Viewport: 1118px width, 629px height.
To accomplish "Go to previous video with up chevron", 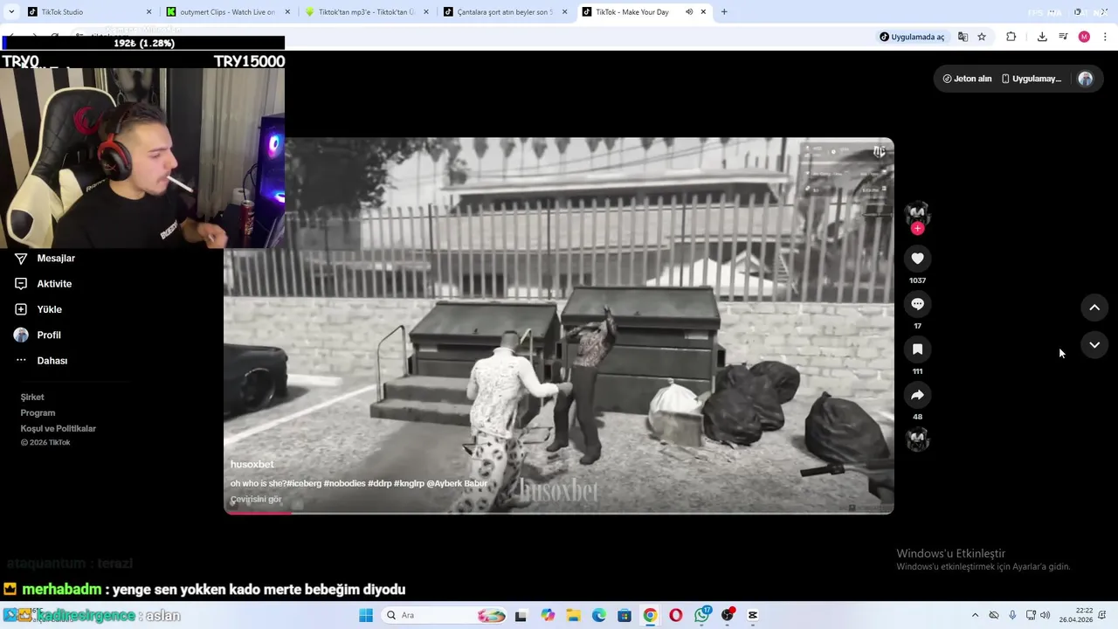I will pos(1094,308).
